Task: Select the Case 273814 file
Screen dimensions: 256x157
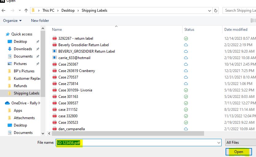Action: click(x=68, y=83)
